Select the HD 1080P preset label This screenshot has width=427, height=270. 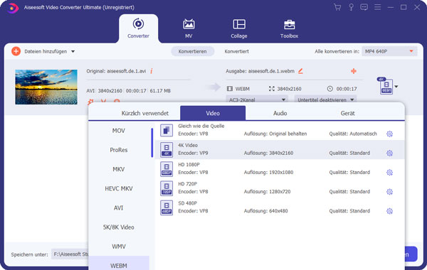189,165
